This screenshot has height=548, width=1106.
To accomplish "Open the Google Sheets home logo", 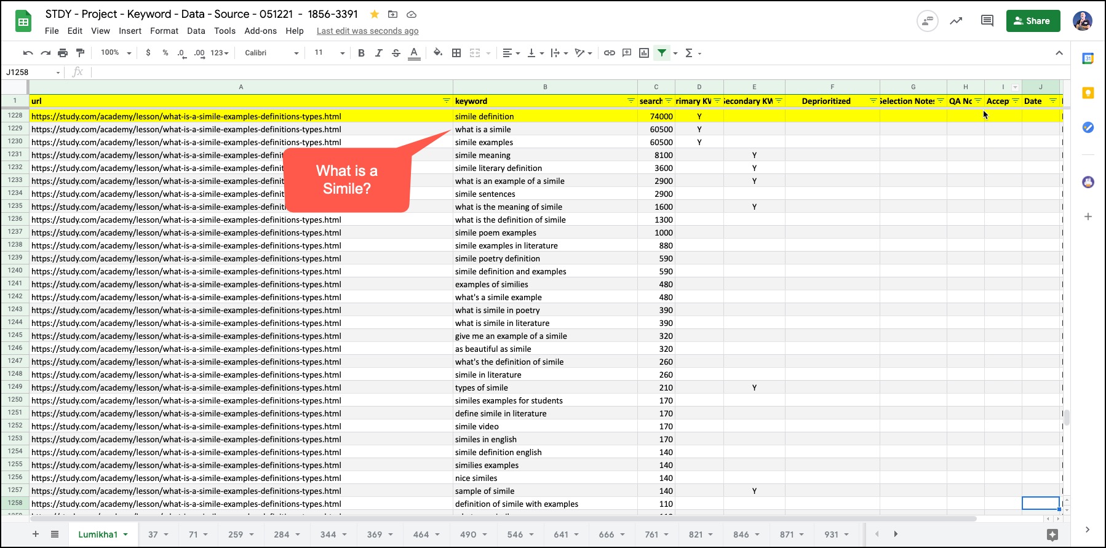I will [23, 22].
